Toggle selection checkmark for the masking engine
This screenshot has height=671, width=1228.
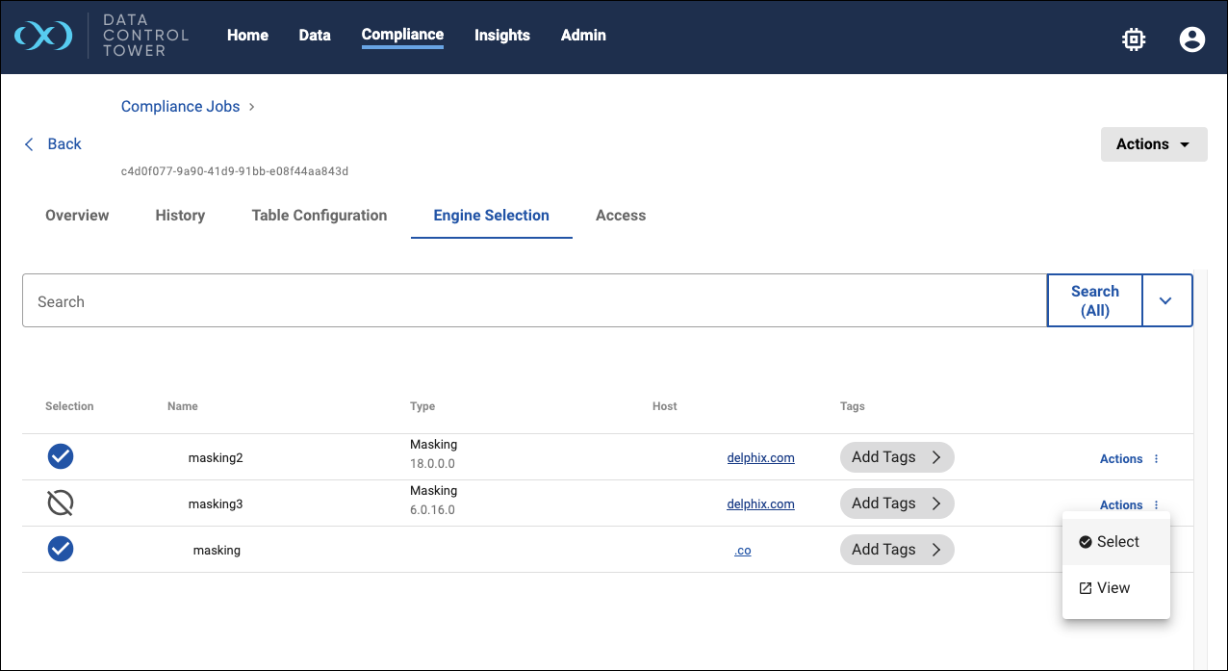point(61,549)
